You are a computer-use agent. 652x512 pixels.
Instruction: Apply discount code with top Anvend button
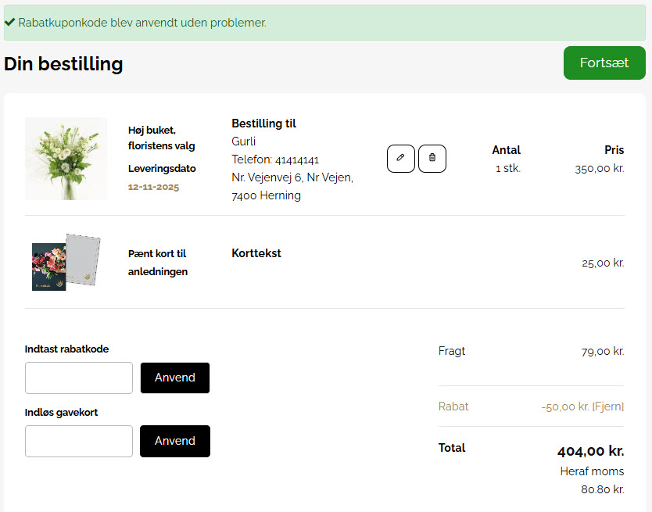174,378
